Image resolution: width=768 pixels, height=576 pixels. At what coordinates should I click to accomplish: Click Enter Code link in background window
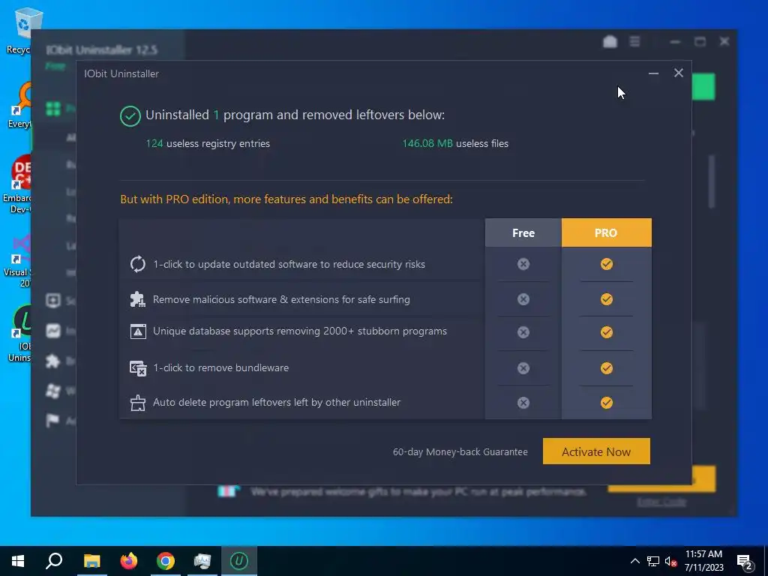661,502
